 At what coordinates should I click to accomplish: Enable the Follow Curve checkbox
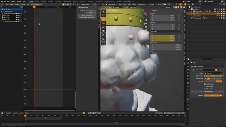click(205, 89)
